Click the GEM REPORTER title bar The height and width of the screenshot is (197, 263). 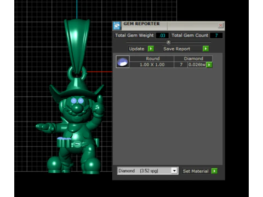point(169,26)
